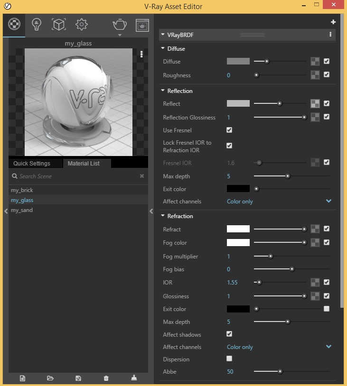This screenshot has width=347, height=386.
Task: Collapse the left panel with edge arrow
Action: coord(6,211)
